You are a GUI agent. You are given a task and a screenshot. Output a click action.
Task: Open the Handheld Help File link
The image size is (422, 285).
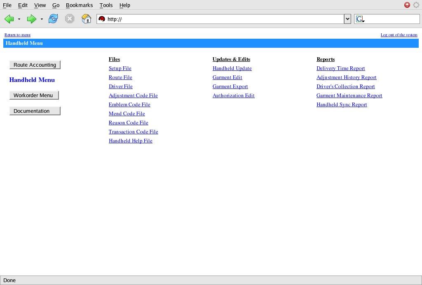click(131, 141)
